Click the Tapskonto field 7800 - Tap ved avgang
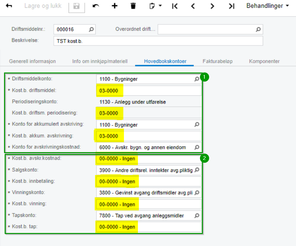The height and width of the screenshot is (246, 296). tap(149, 216)
